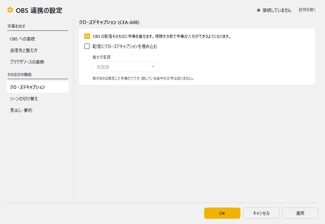Select クローズドキャプション sidebar item
325x224 pixels.
point(38,87)
